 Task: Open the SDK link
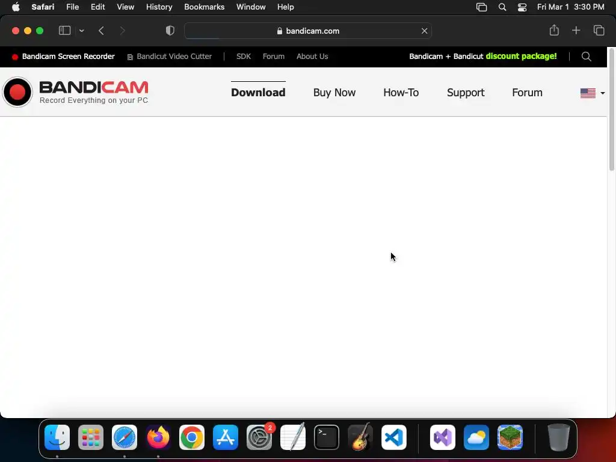[244, 57]
